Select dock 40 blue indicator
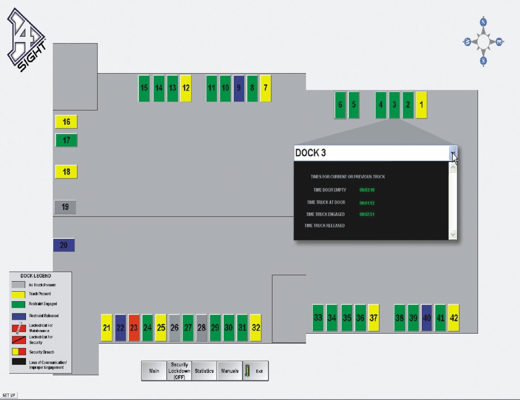This screenshot has height=400, width=520. pyautogui.click(x=427, y=318)
